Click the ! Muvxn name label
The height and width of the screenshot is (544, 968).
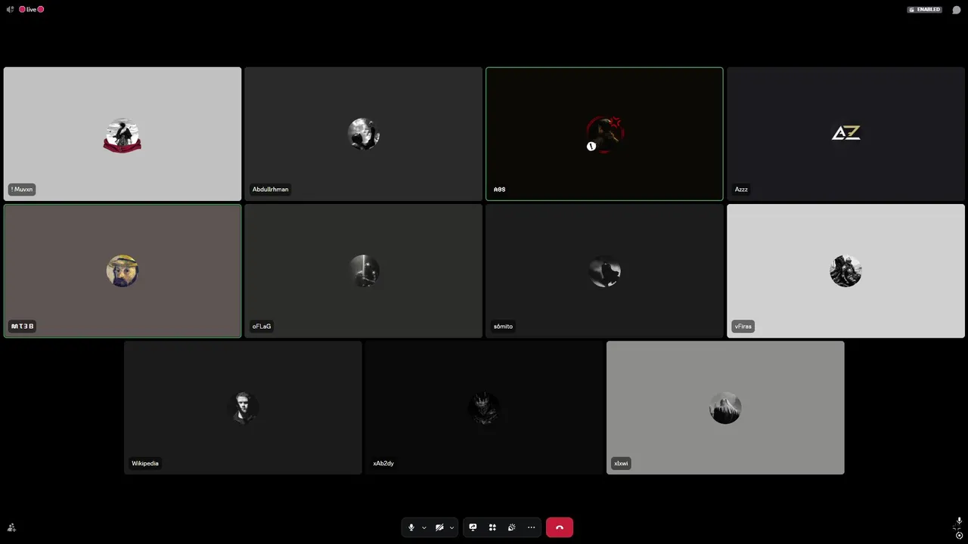point(22,190)
